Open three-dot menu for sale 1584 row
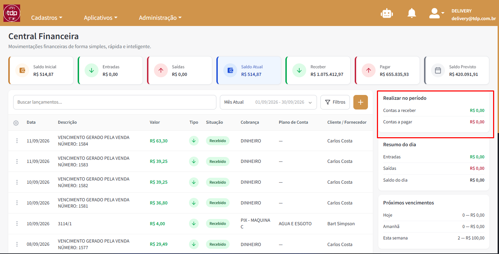The image size is (499, 254). click(17, 141)
